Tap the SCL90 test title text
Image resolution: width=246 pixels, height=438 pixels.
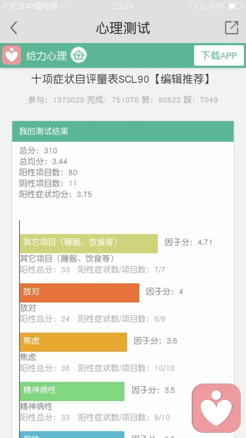click(121, 80)
